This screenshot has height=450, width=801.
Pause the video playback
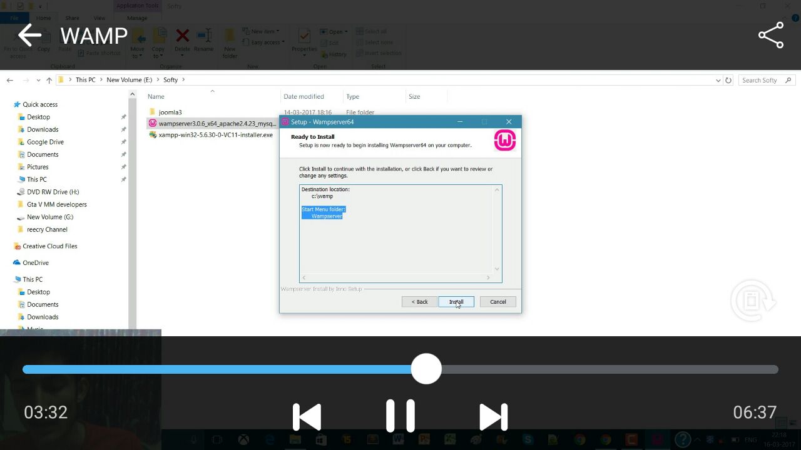click(400, 416)
